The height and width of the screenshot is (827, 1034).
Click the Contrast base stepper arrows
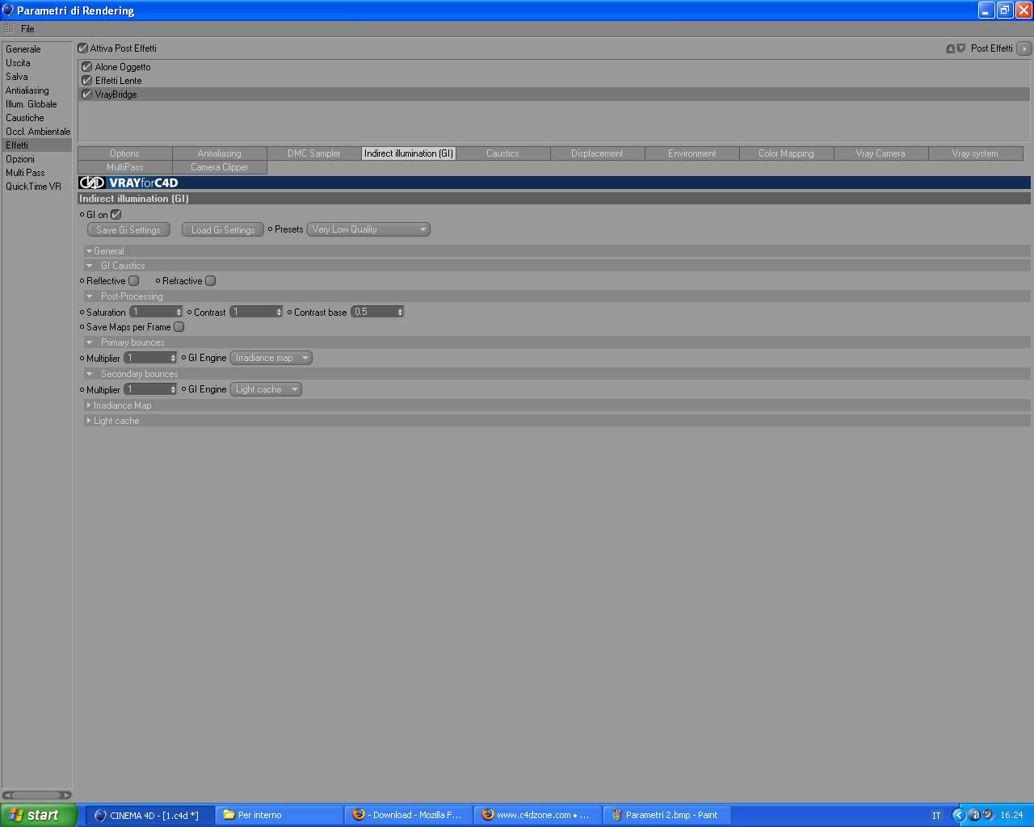[x=400, y=312]
